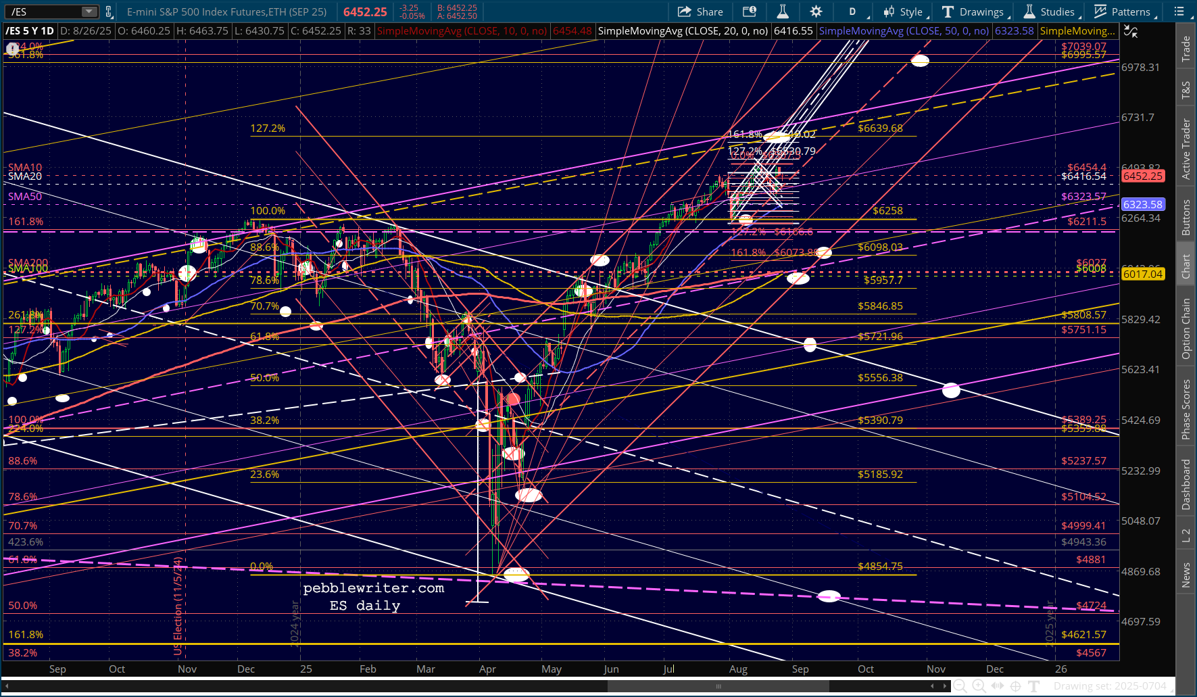This screenshot has height=697, width=1197.
Task: Open the Patterns menu
Action: (1125, 11)
